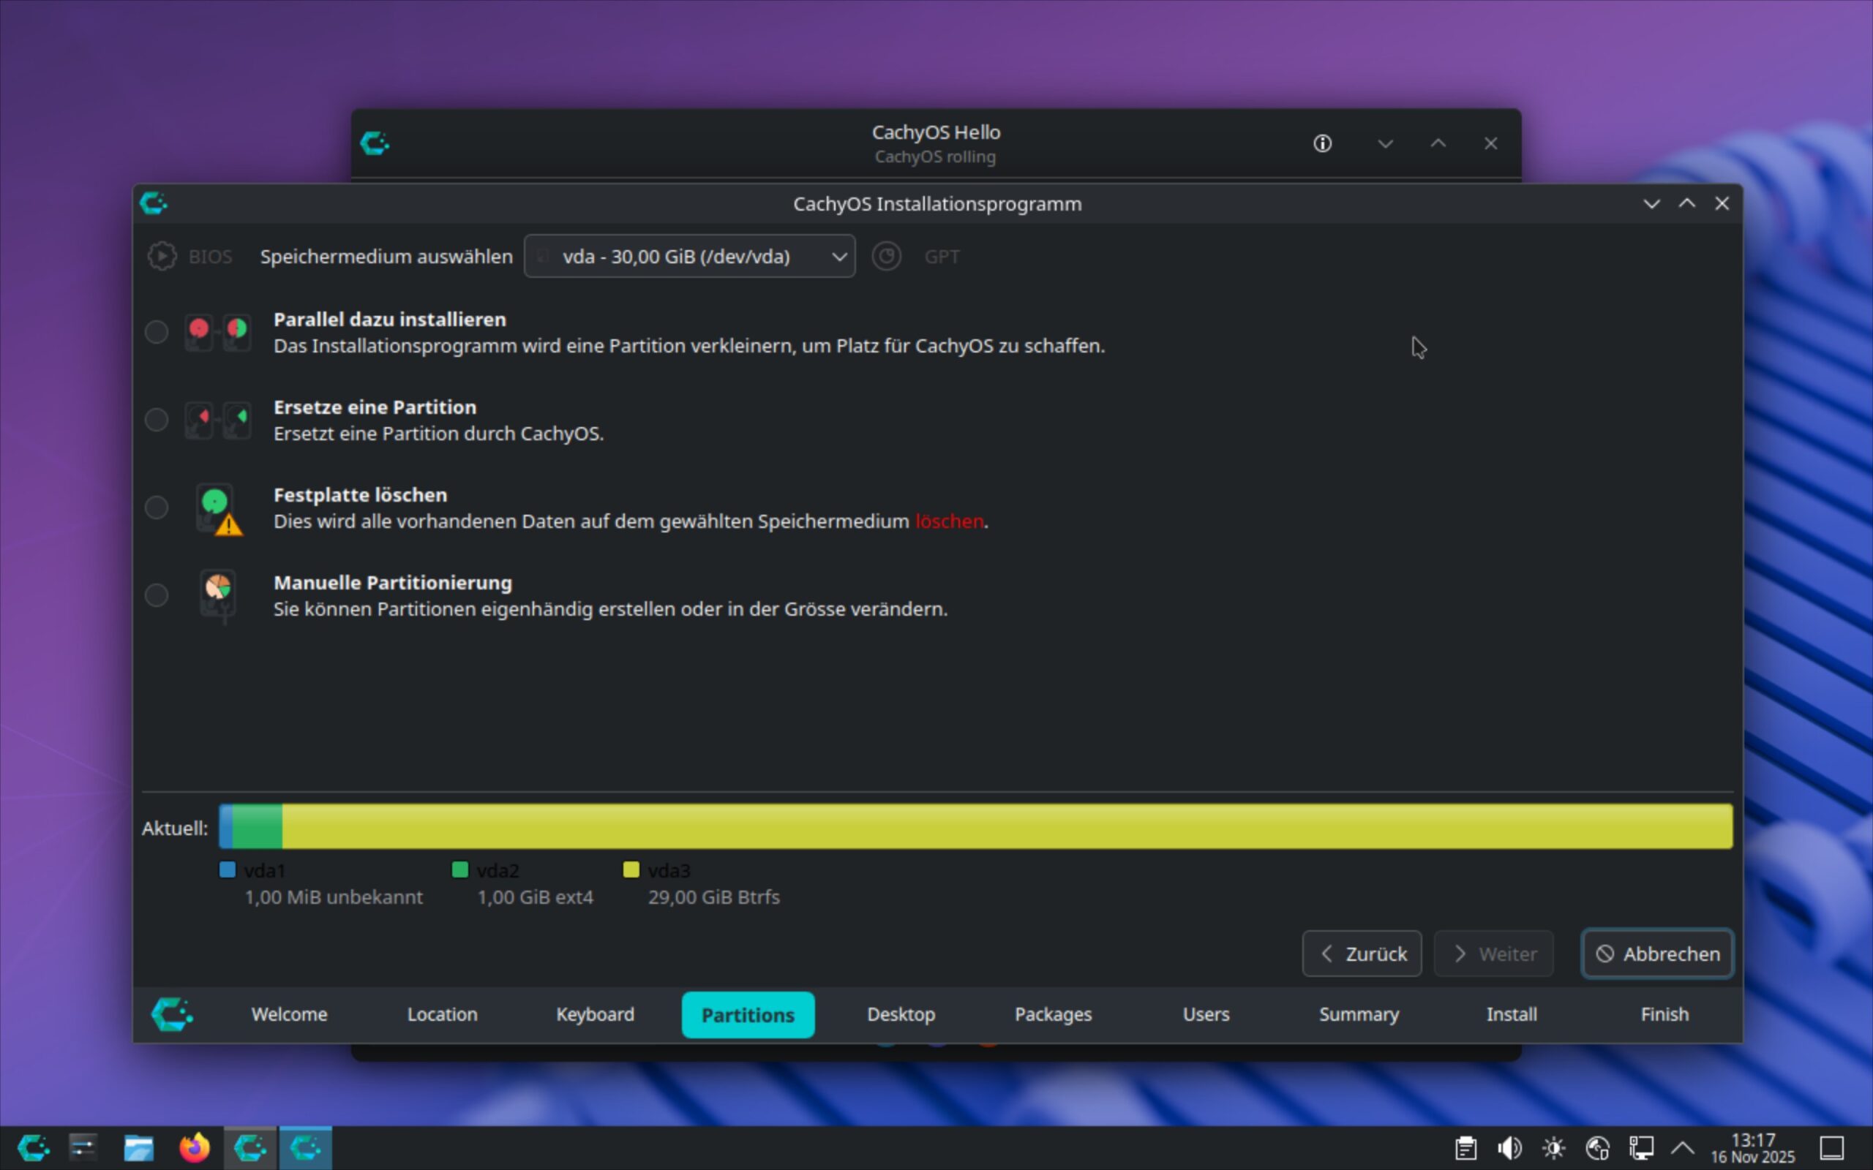
Task: Click the About info icon in CachyOS Hello
Action: 1322,144
